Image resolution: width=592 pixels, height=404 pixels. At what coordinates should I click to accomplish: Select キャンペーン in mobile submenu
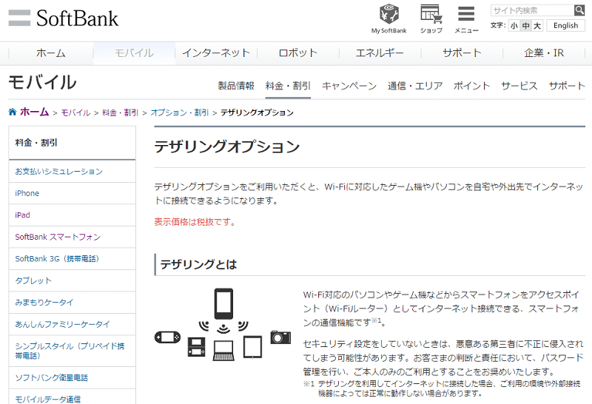[349, 86]
